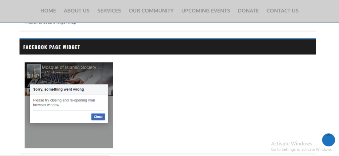Viewport: 339px width, 156px height.
Task: Visit the Contact Us page
Action: click(282, 11)
